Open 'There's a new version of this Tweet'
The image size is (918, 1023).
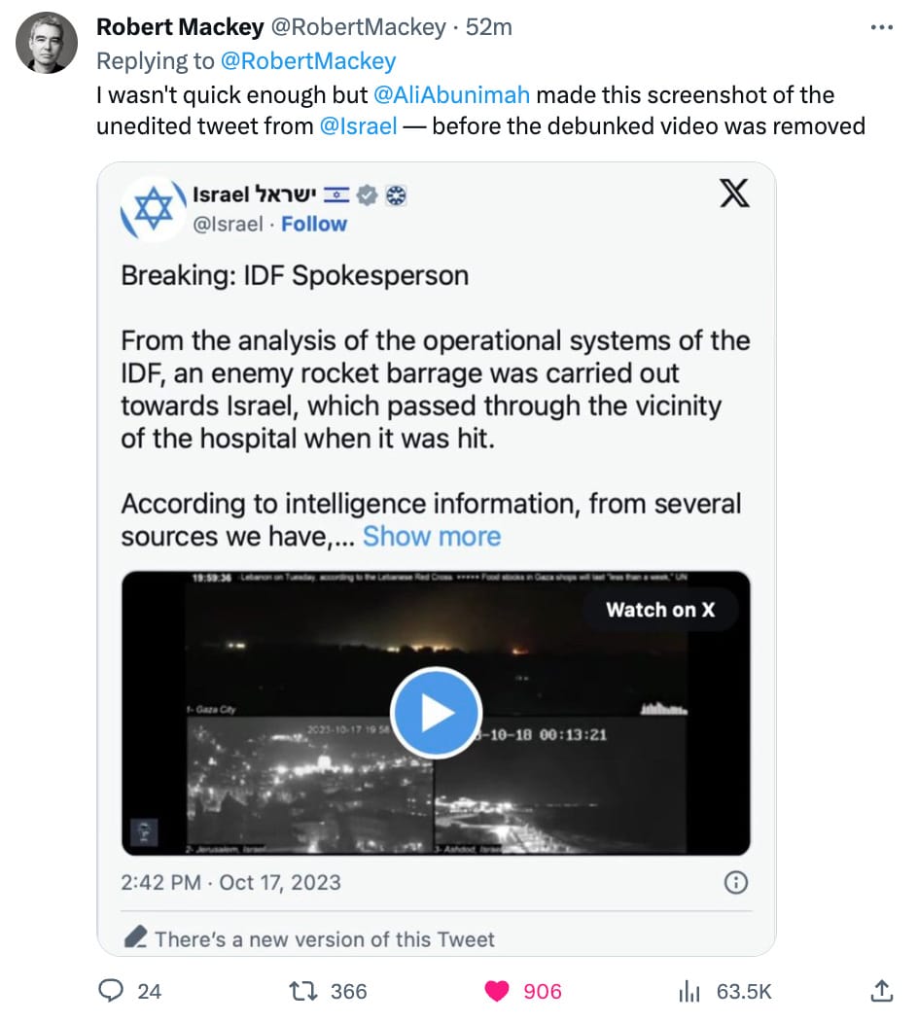(325, 938)
